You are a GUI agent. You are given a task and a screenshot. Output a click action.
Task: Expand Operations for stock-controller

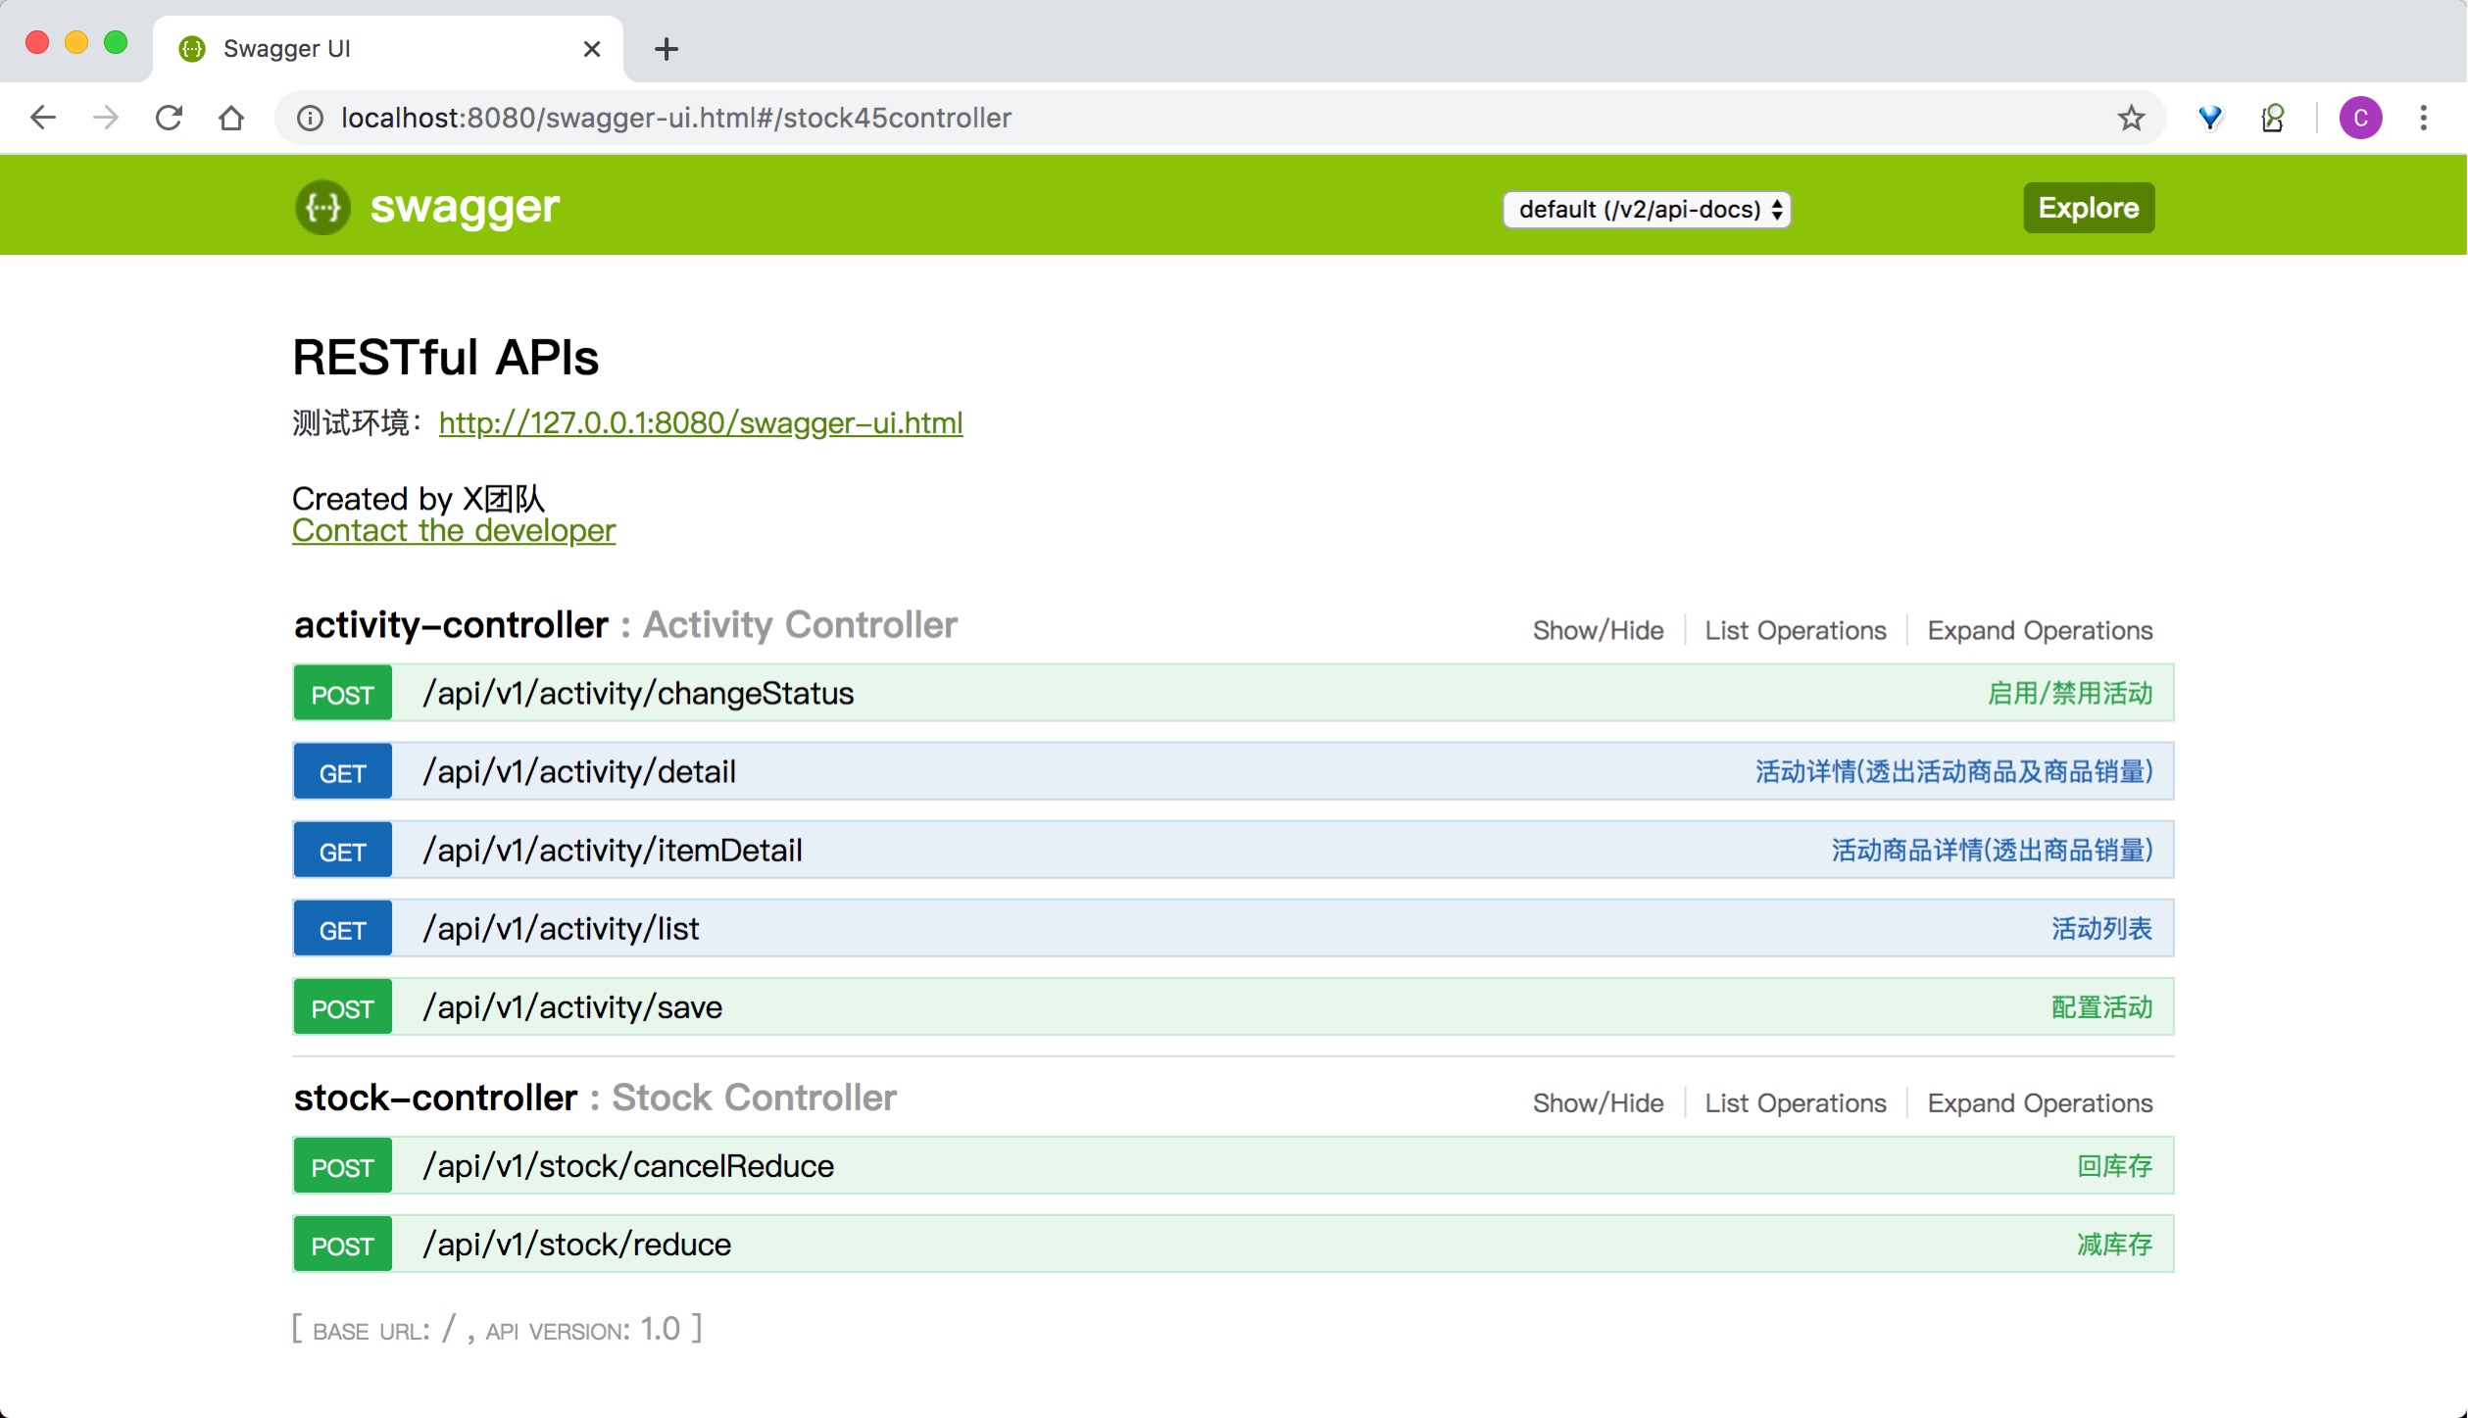[2039, 1102]
